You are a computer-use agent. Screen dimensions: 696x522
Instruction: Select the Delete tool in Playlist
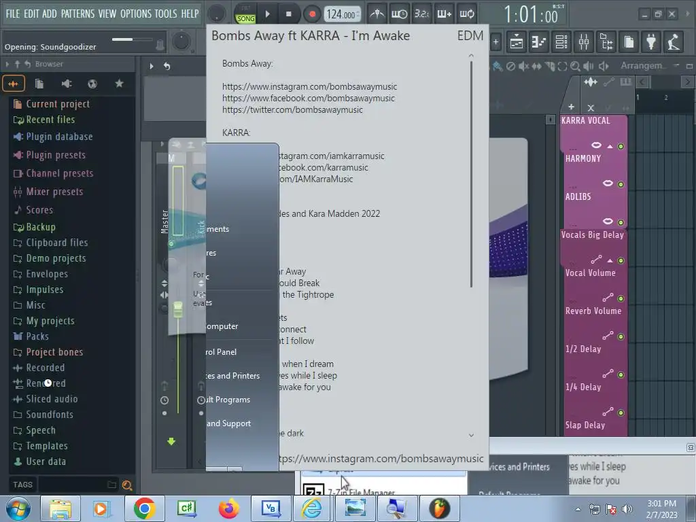pyautogui.click(x=511, y=67)
